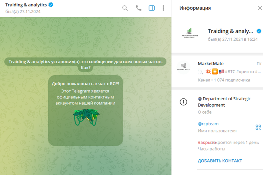Open the MarketMate channel entry

(218, 67)
